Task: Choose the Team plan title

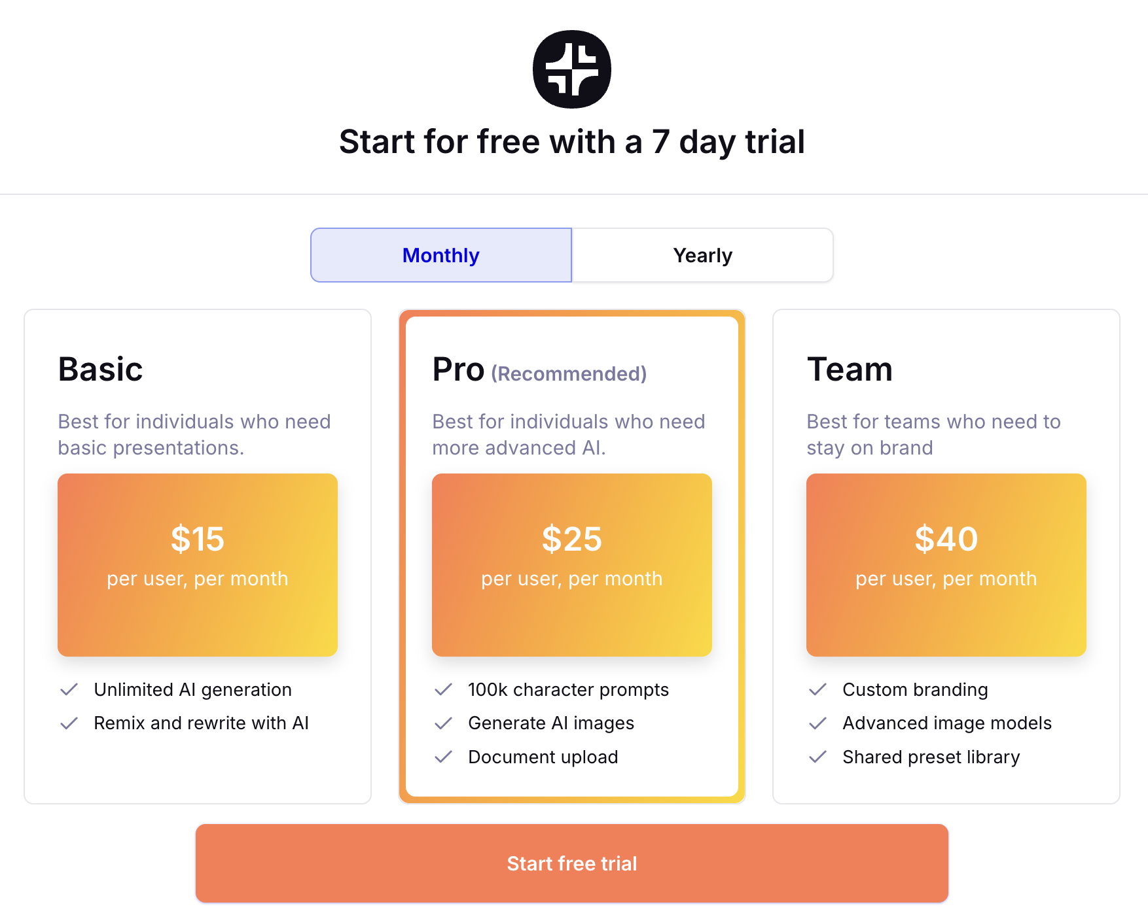Action: tap(850, 369)
